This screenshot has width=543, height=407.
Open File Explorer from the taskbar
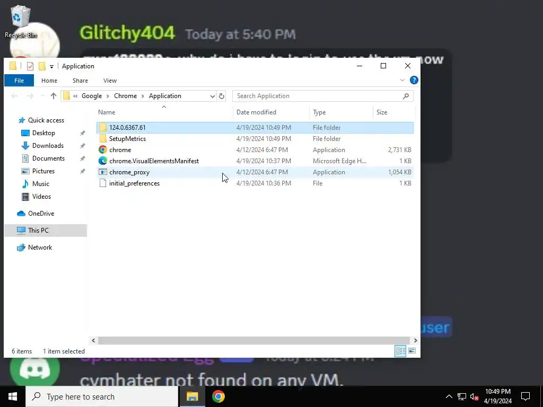tap(192, 396)
